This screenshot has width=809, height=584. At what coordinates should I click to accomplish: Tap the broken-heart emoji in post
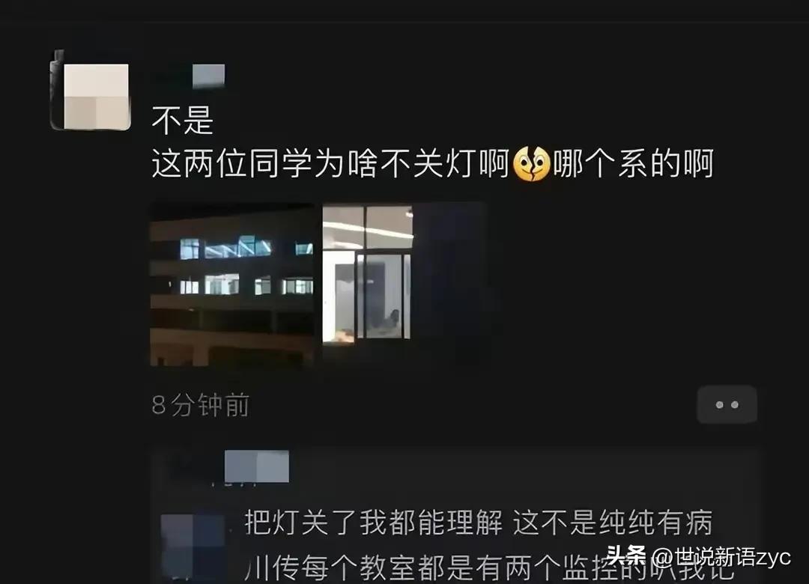point(531,163)
